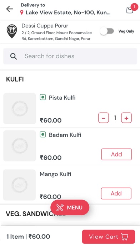Tap the Badam Kulfi veg indicator icon
The image size is (140, 248).
pyautogui.click(x=43, y=135)
